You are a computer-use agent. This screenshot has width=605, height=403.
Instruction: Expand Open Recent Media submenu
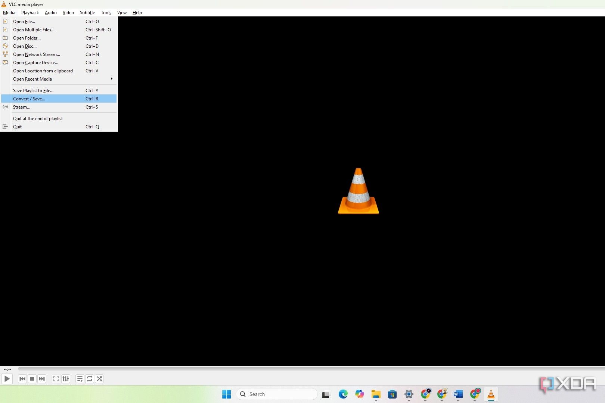pos(59,79)
